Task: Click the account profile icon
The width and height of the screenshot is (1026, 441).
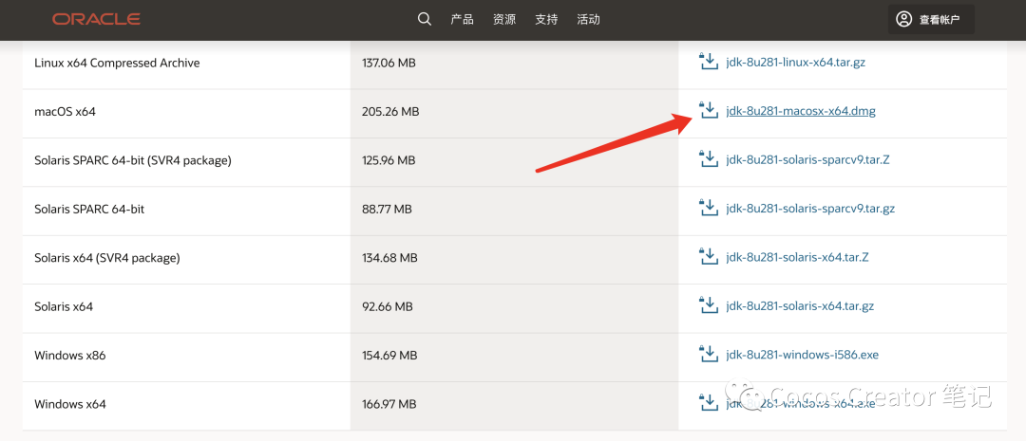Action: point(903,19)
